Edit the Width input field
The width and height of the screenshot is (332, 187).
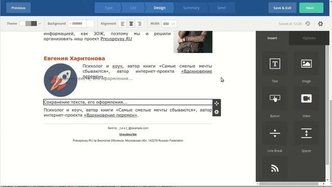coord(169,23)
